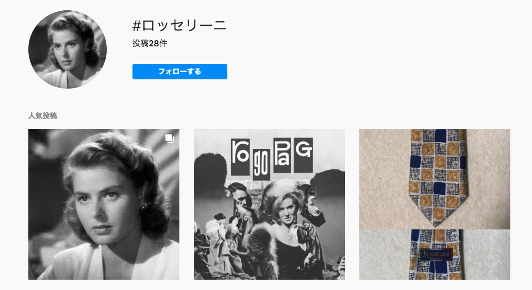Click the 人気投稿 section label
The width and height of the screenshot is (532, 290).
(x=42, y=116)
